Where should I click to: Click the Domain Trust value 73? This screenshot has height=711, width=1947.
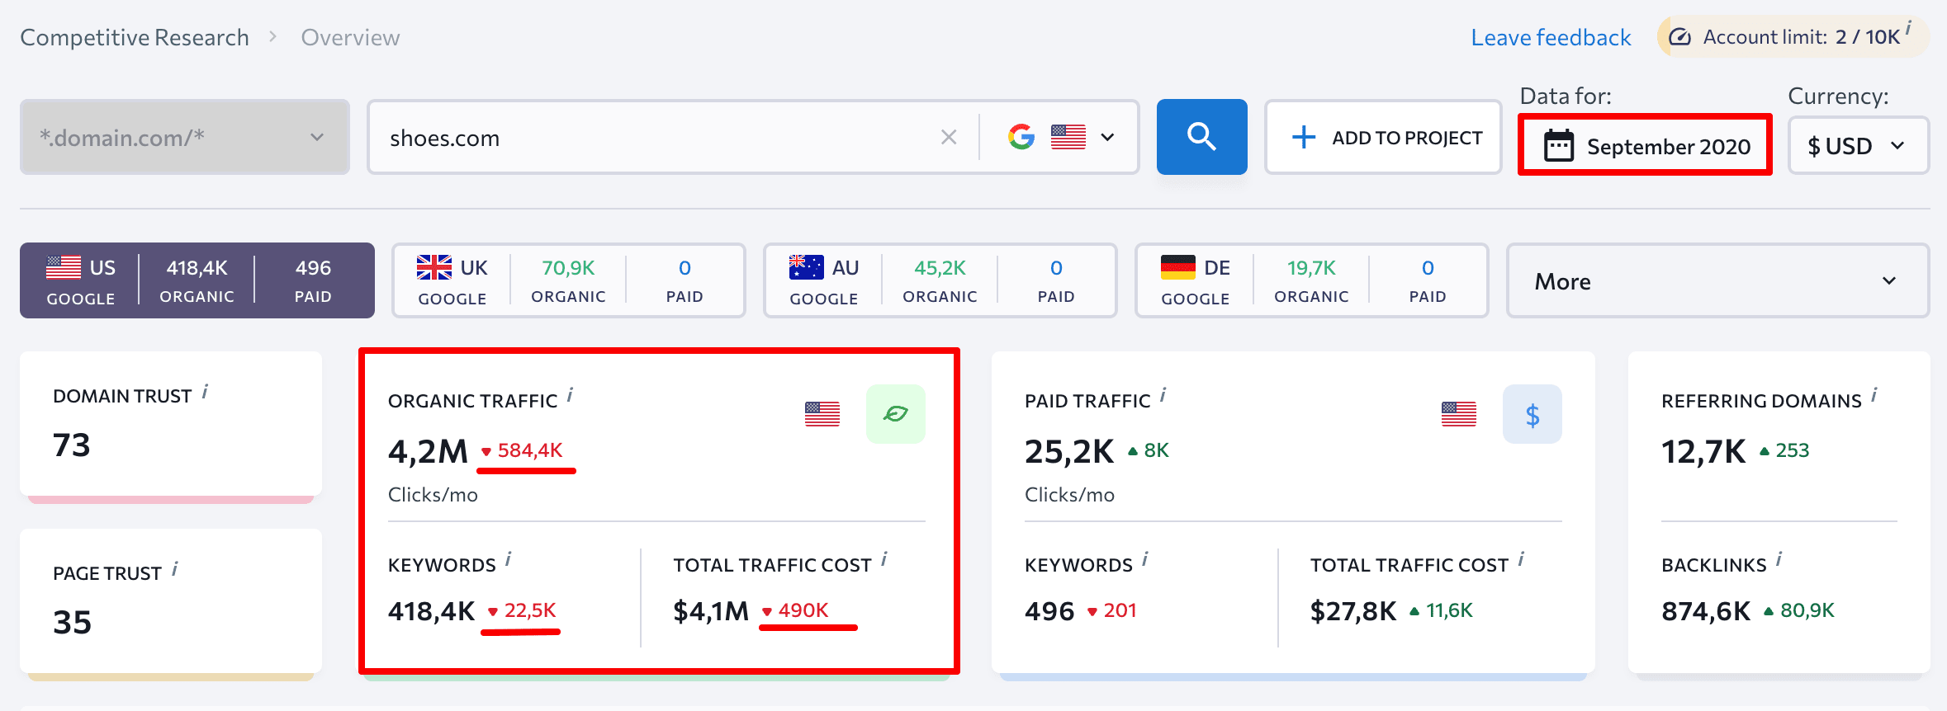(x=72, y=445)
